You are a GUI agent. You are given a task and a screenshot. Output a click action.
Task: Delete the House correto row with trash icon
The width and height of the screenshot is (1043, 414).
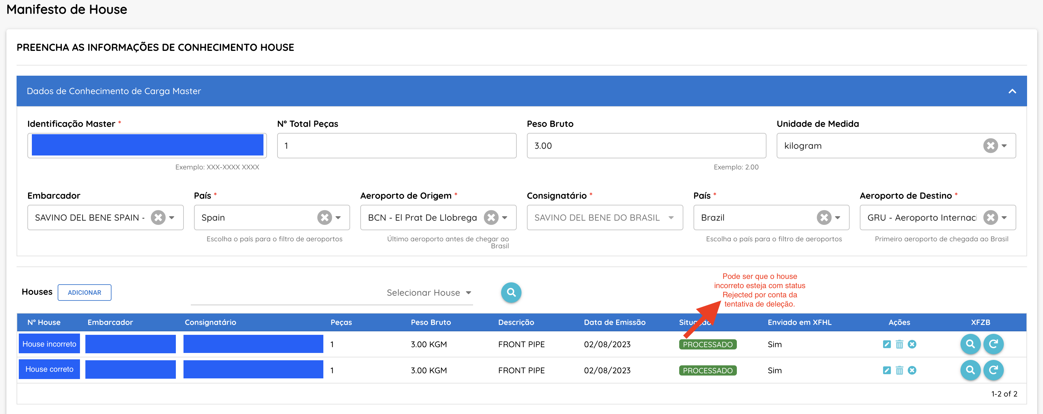(899, 370)
